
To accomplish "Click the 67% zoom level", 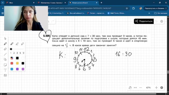I will (x=148, y=88).
